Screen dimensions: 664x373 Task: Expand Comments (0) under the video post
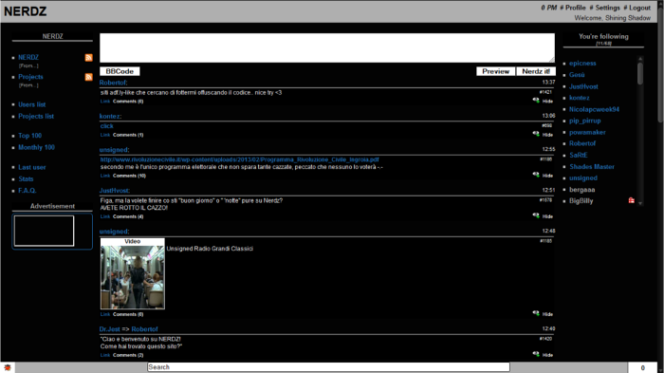tap(128, 314)
